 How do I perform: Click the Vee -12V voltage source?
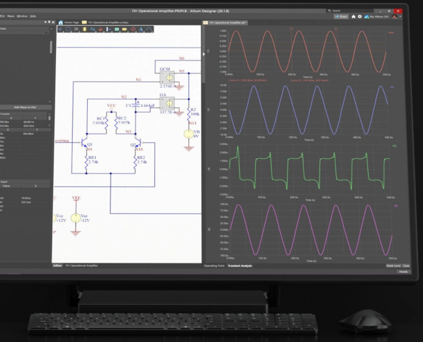(x=76, y=218)
